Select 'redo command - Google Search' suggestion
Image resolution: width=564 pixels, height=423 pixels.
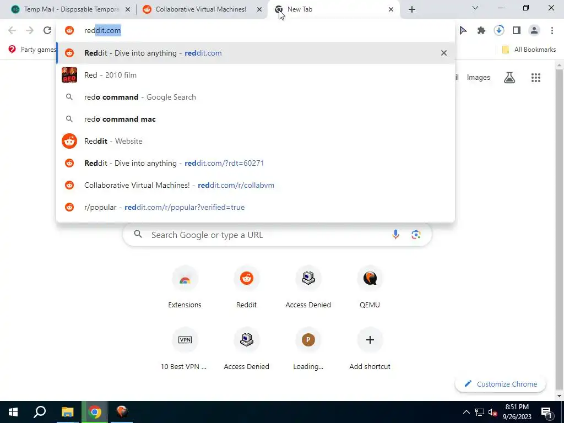pyautogui.click(x=256, y=97)
